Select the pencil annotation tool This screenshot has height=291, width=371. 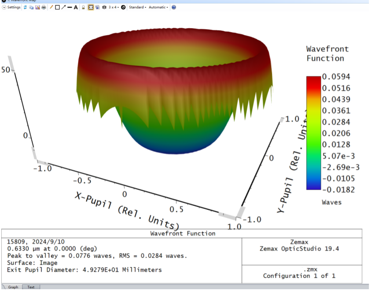coord(51,7)
